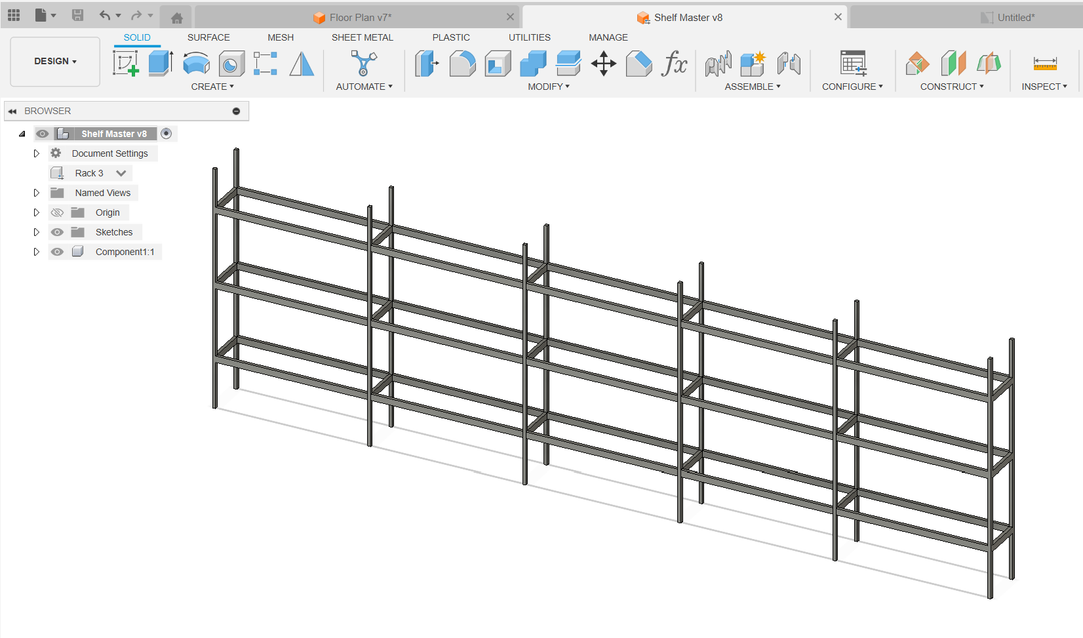
Task: Select the Measure inspect tool
Action: tap(1045, 64)
